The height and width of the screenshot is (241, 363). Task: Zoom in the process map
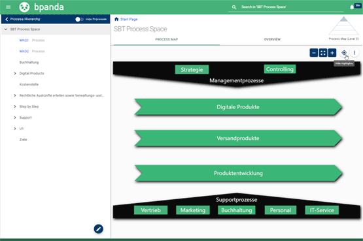pos(332,53)
